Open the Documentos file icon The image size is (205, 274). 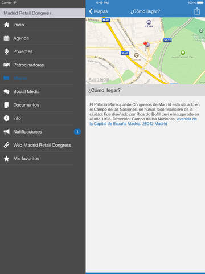coord(6,105)
